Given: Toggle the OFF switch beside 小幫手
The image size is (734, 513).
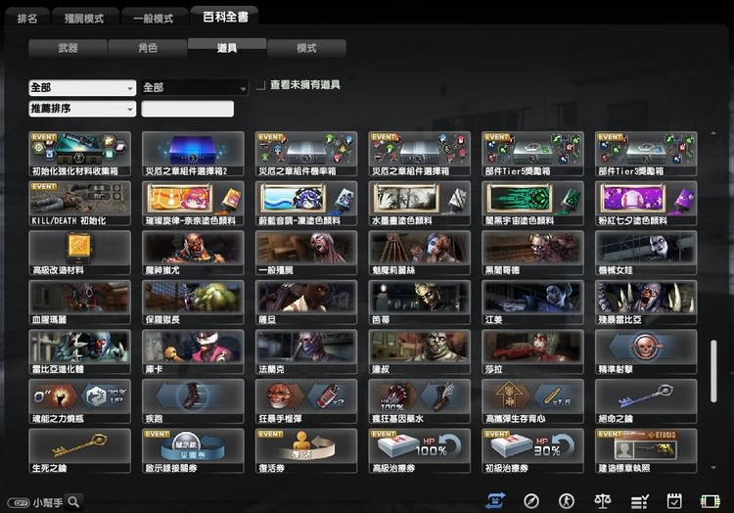Looking at the screenshot, I should [x=17, y=501].
